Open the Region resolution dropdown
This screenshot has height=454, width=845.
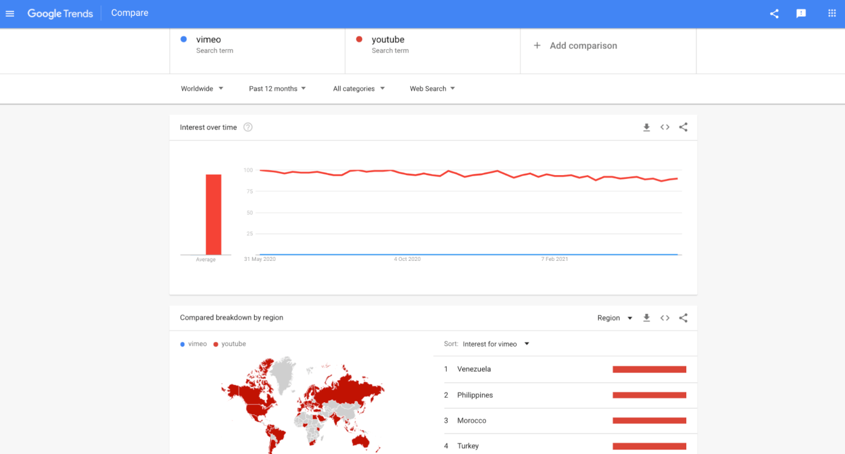[615, 318]
